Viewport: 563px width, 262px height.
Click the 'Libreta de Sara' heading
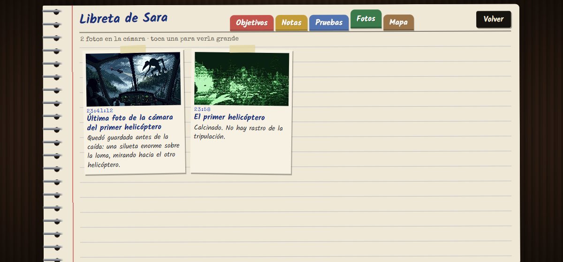pos(123,19)
